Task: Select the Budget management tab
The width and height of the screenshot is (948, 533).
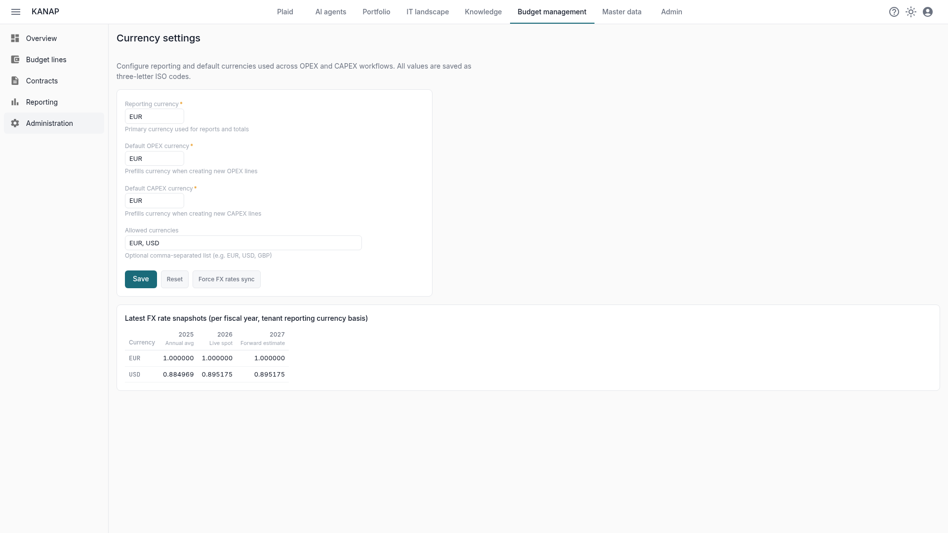Action: coord(552,12)
